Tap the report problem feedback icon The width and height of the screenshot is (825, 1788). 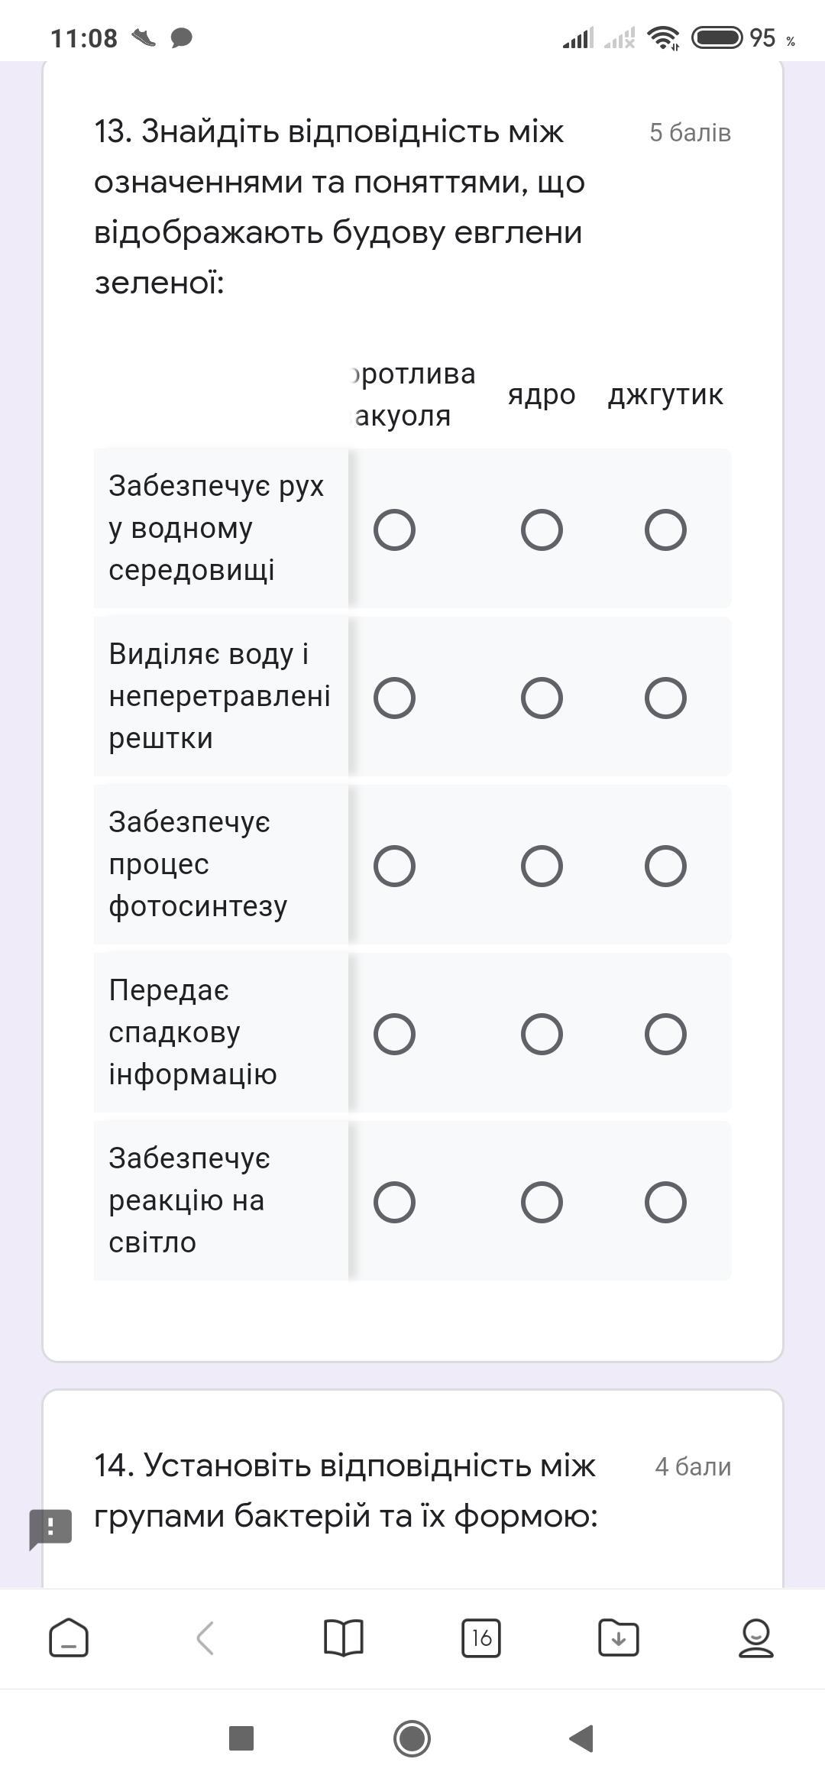tap(50, 1527)
